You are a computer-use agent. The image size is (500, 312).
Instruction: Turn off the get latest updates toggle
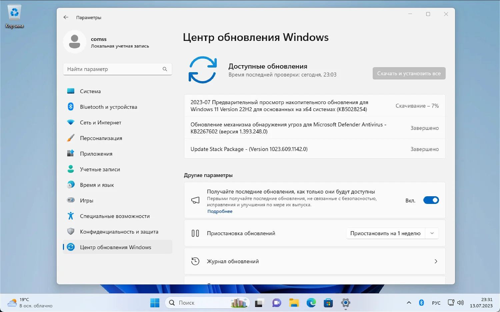click(x=431, y=200)
